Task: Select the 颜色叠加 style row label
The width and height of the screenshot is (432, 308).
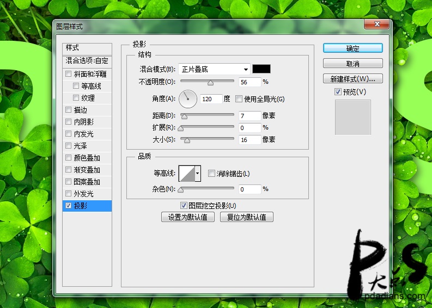Action: point(87,158)
